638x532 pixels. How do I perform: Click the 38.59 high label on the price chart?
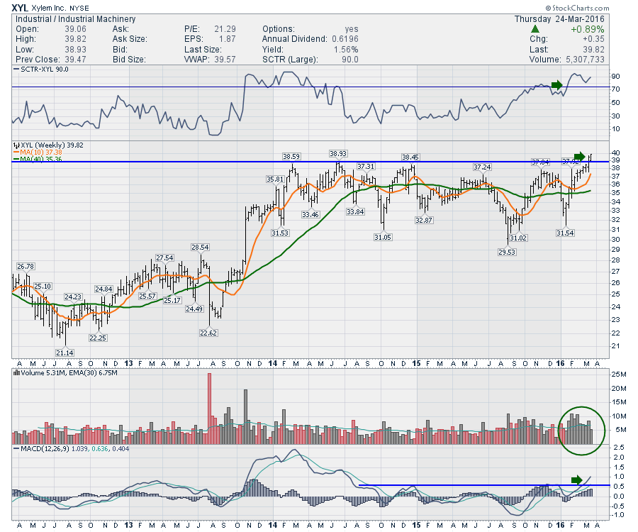point(291,156)
